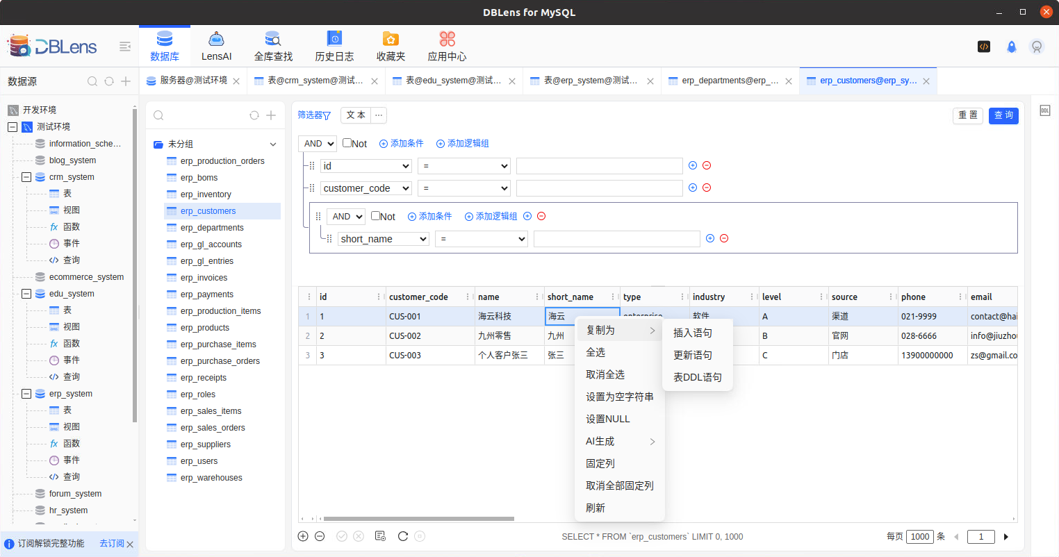Viewport: 1059px width, 557px height.
Task: Collapse the erp_system tree node
Action: (x=26, y=394)
